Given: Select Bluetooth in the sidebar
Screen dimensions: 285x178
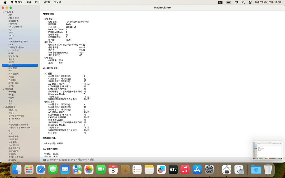Looking at the screenshot, I should pos(13,21).
